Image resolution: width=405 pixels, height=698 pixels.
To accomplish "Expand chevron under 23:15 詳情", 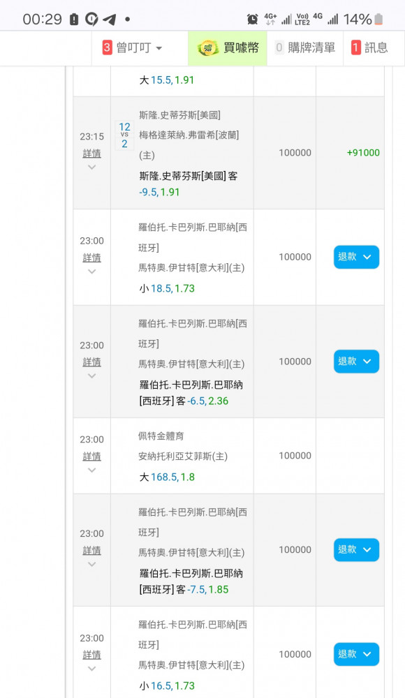I will tap(91, 168).
